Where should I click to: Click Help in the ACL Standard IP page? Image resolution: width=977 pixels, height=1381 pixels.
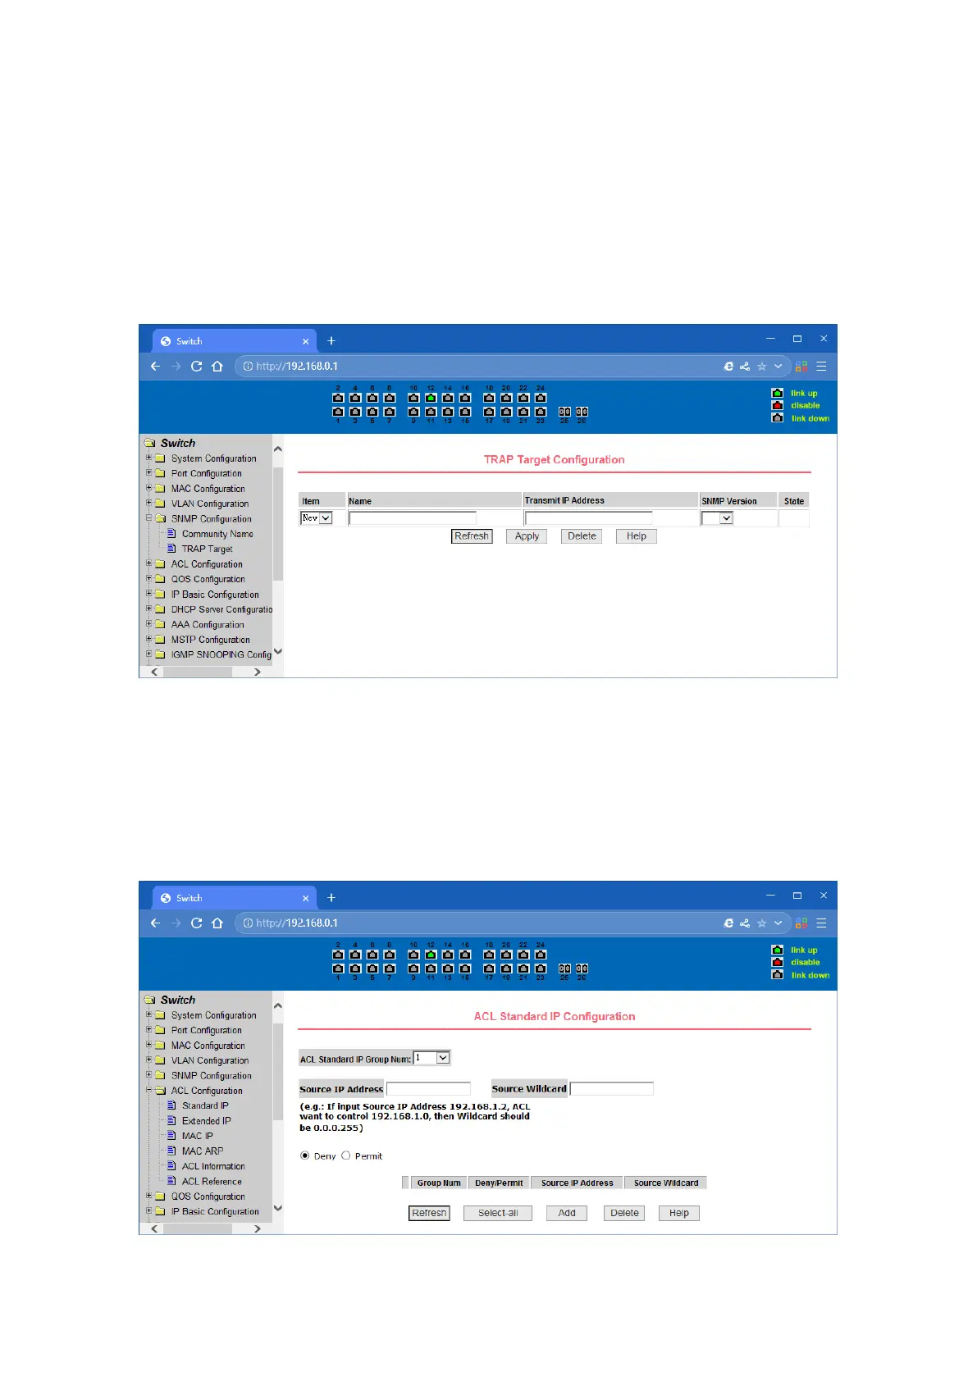[x=679, y=1213]
